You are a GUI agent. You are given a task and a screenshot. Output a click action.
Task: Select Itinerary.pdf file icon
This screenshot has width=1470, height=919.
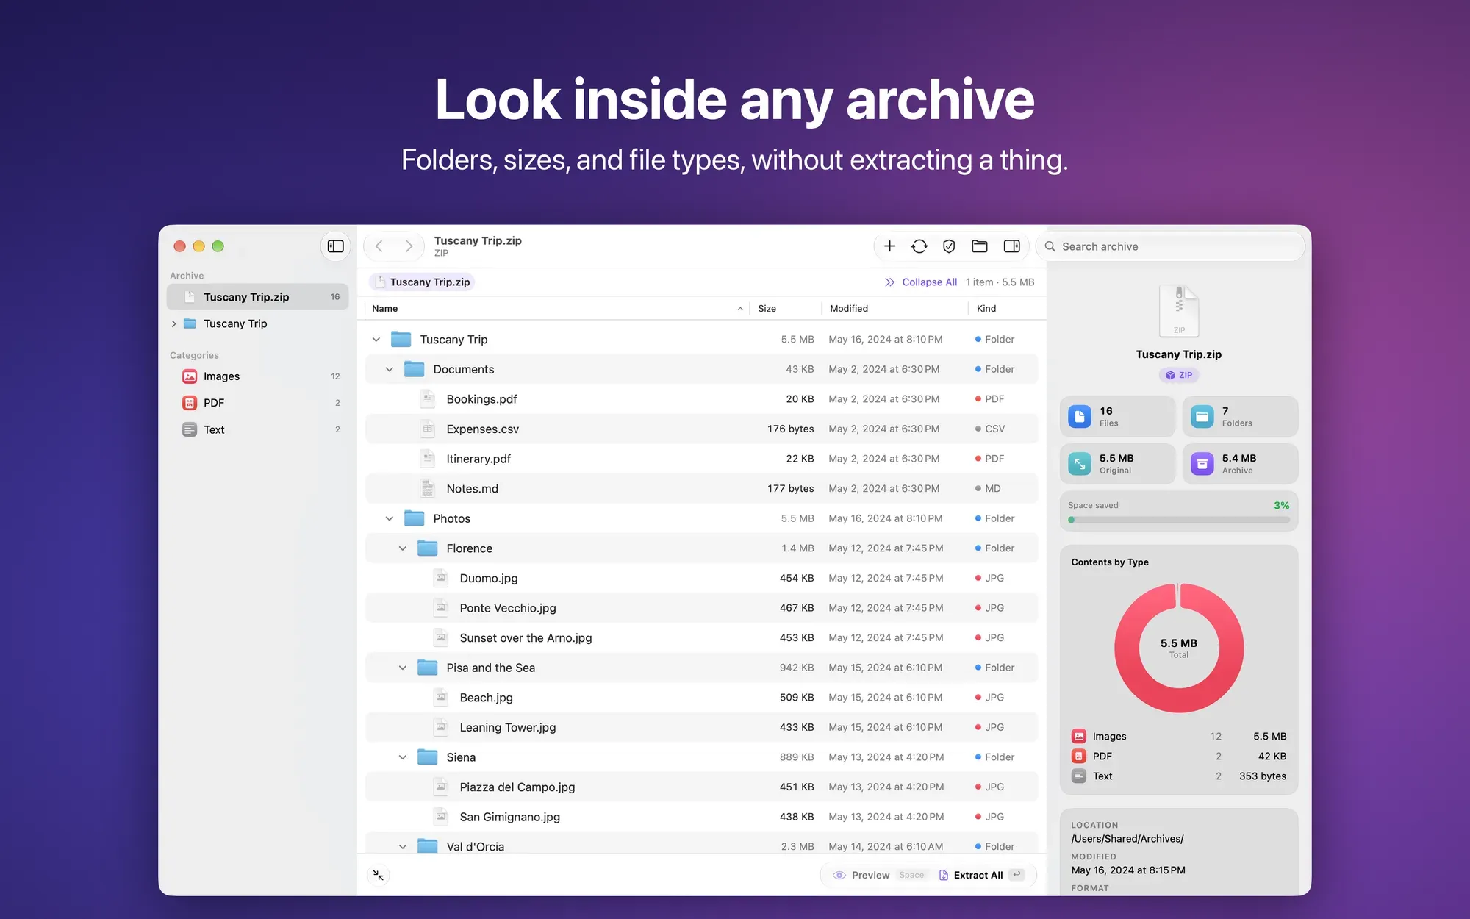tap(428, 459)
